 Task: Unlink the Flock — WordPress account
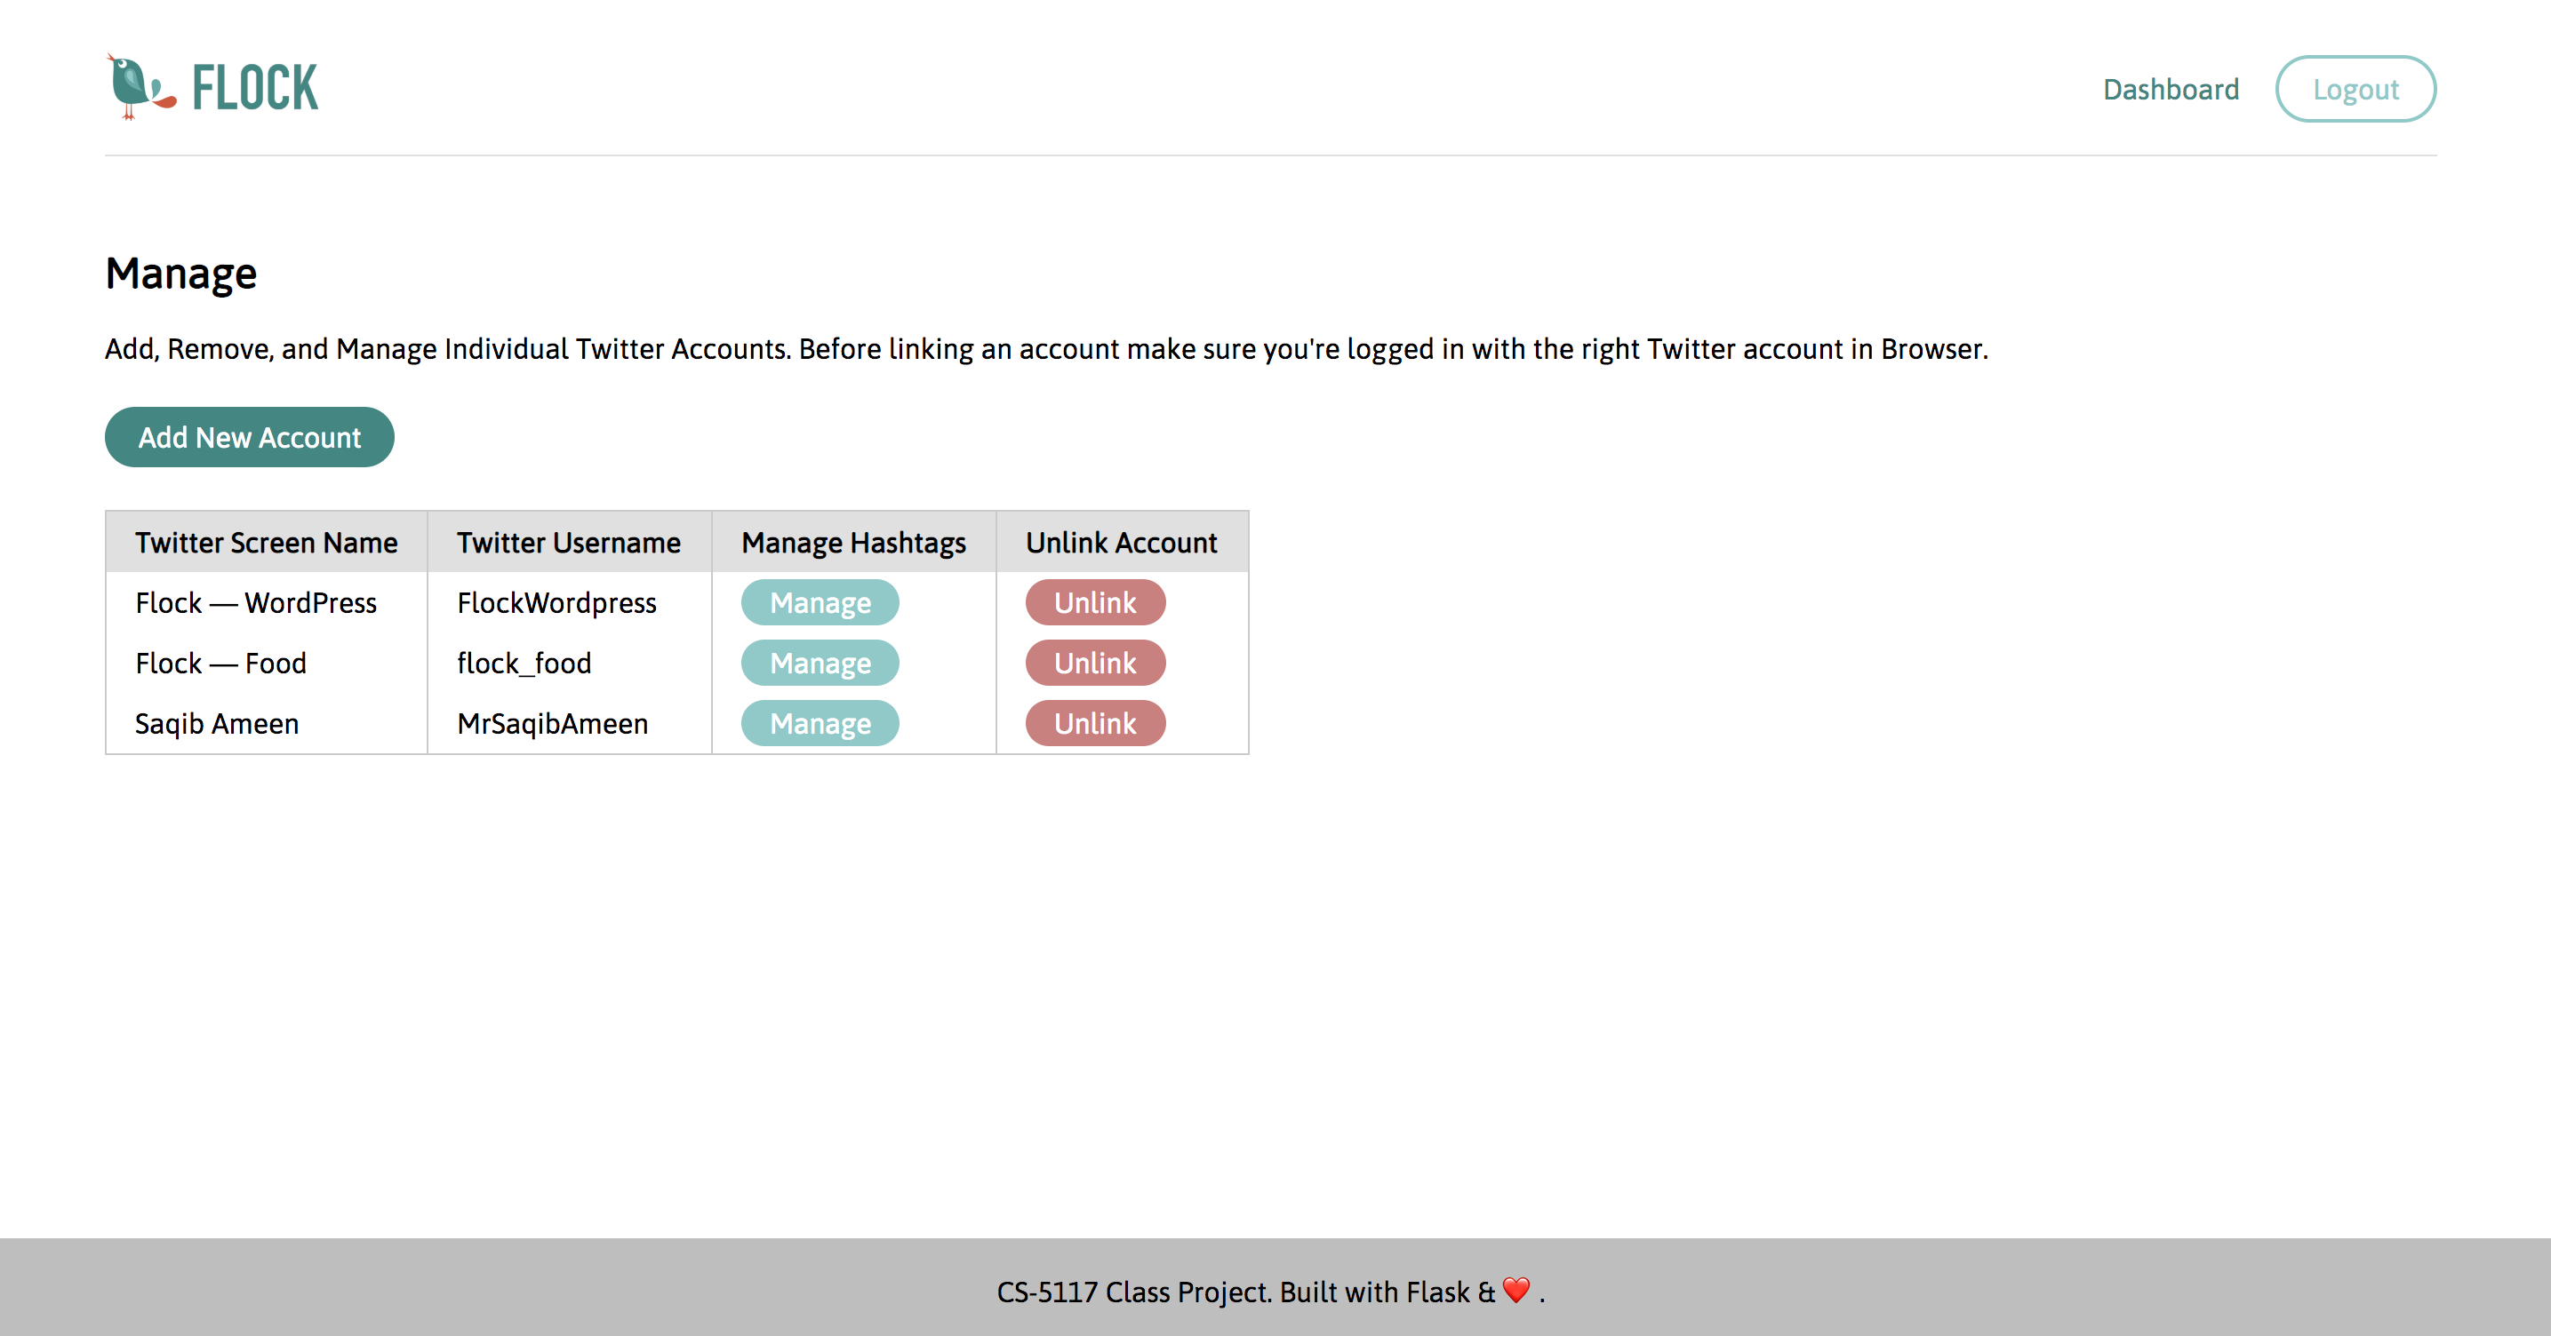coord(1094,602)
